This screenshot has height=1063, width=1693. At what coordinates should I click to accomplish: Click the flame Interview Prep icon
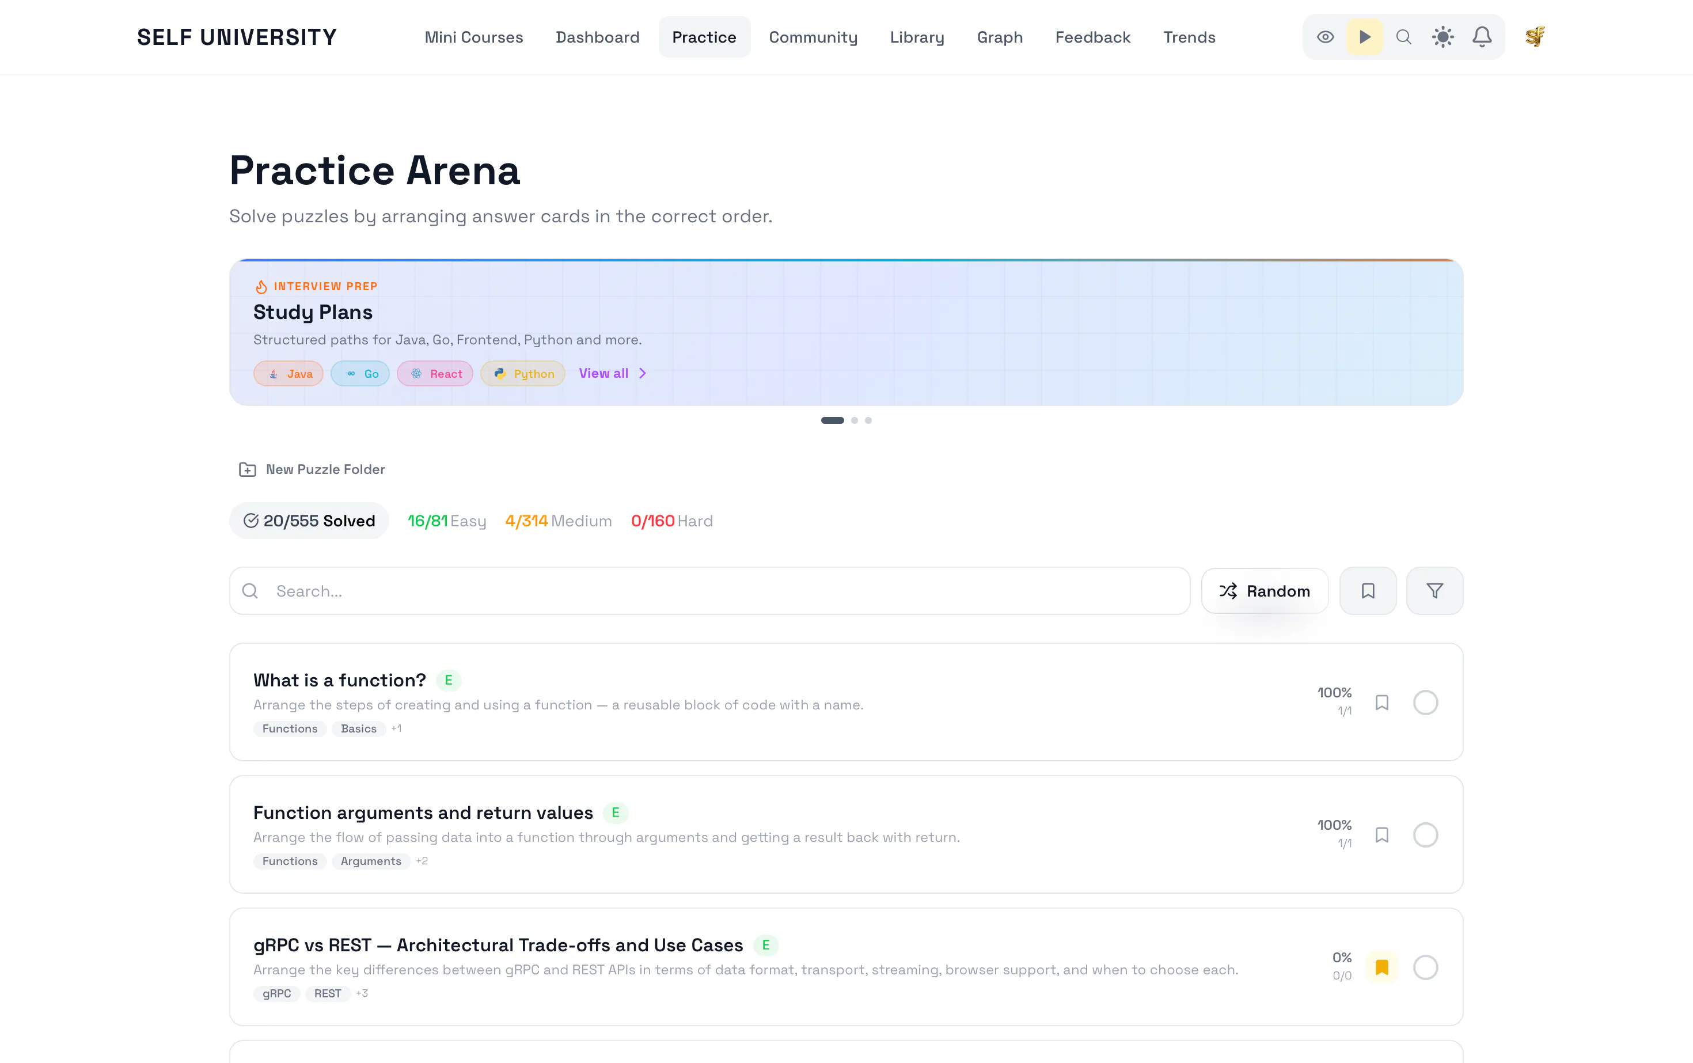pos(261,286)
